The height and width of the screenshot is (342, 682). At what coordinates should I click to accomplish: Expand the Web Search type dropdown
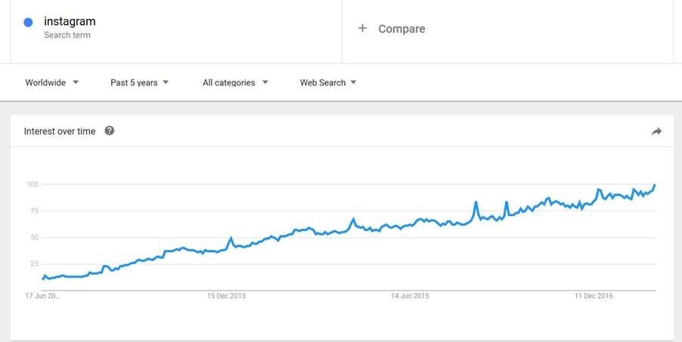[x=328, y=82]
